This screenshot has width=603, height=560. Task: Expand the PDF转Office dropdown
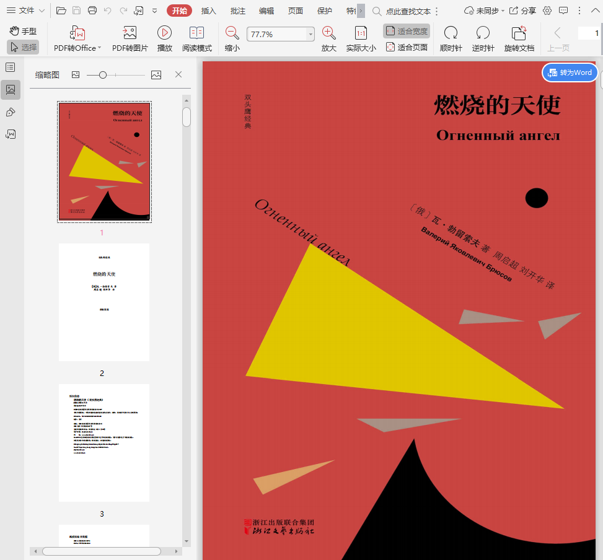(x=99, y=48)
